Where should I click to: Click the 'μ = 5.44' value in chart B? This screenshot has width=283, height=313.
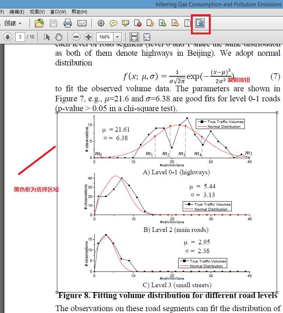[x=203, y=187]
